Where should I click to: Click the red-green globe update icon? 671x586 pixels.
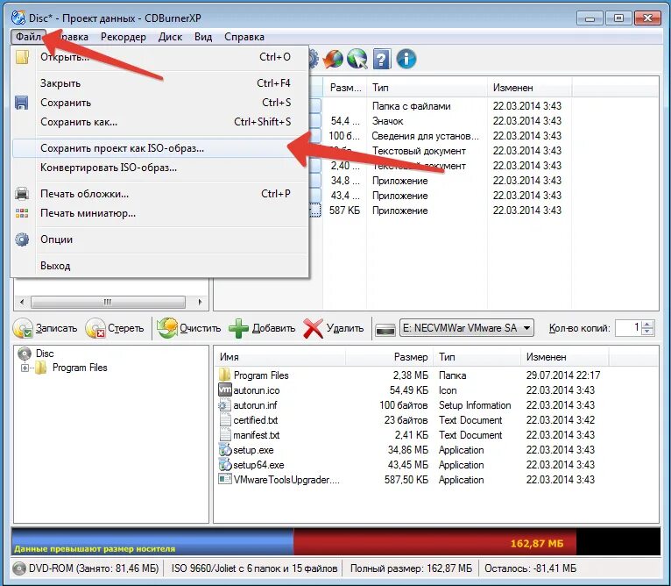click(x=333, y=59)
